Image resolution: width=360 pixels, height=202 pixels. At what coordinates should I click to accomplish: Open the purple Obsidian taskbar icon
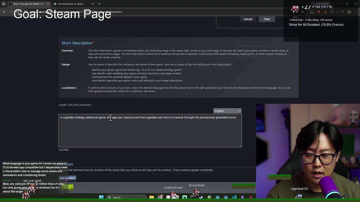coord(242,197)
